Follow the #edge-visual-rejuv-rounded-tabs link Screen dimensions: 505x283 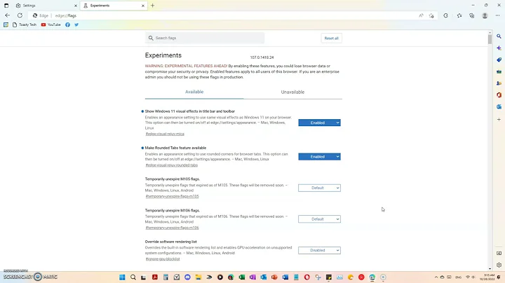pos(172,165)
